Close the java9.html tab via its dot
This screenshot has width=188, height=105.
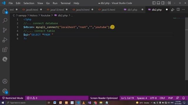pyautogui.click(x=41, y=10)
